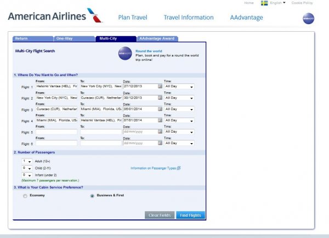The image size is (329, 238).
Task: Expand the Child passenger count dropdown
Action: pos(26,168)
